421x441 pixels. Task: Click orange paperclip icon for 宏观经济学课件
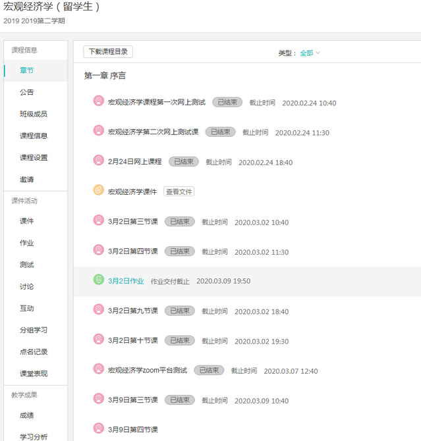click(98, 191)
